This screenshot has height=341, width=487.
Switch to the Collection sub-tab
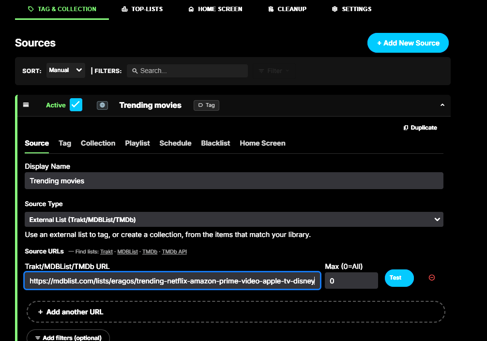[x=98, y=143]
